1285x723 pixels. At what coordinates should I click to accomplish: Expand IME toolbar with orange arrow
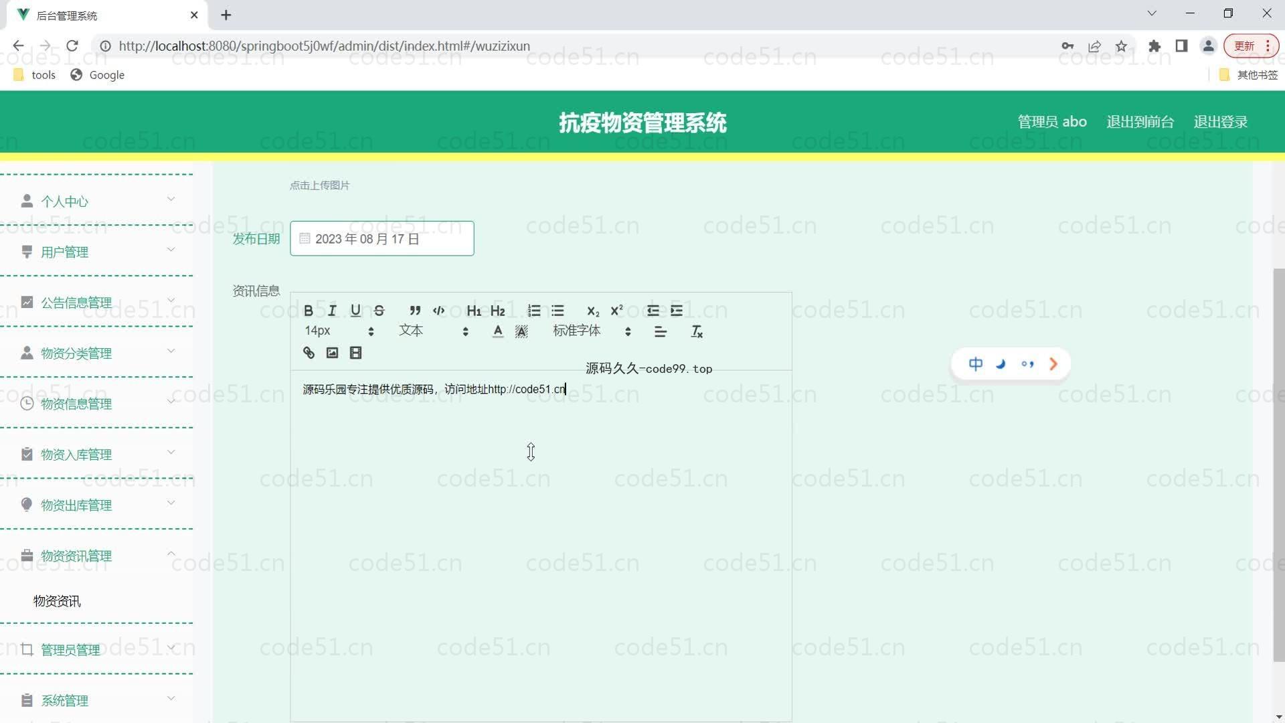1053,364
